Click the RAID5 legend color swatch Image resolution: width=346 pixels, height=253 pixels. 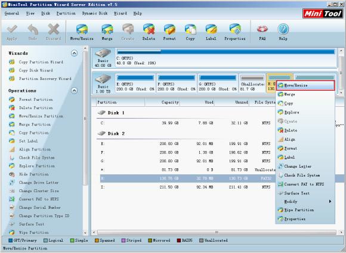point(179,240)
